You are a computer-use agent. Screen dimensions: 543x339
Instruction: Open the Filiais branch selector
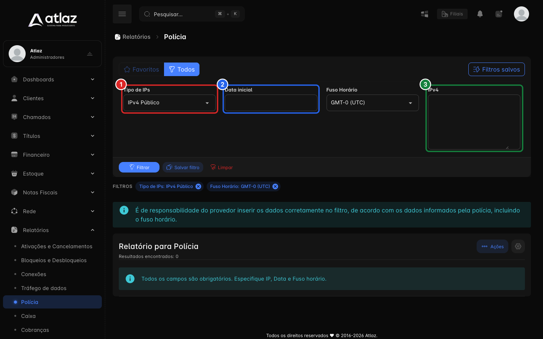click(452, 14)
